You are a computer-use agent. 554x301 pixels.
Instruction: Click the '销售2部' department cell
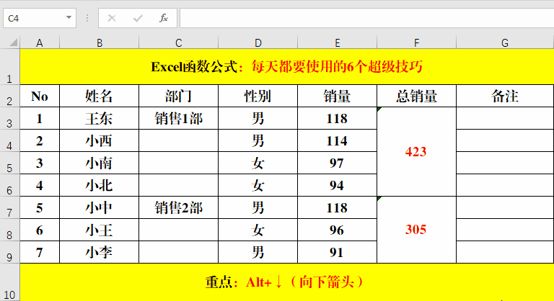pyautogui.click(x=178, y=207)
